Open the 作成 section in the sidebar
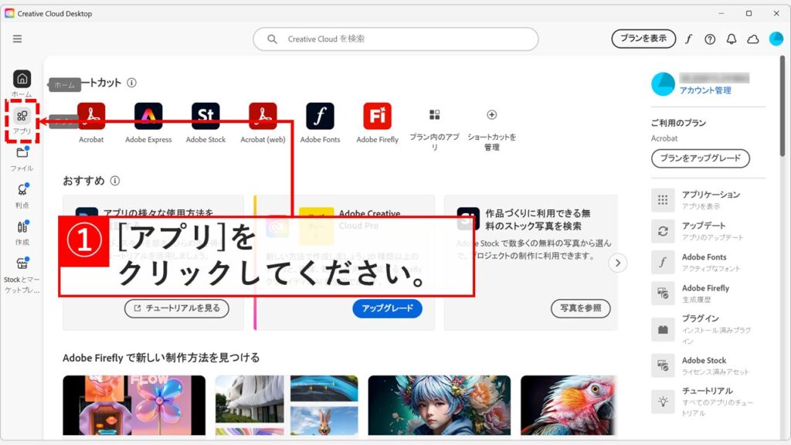The width and height of the screenshot is (791, 445). pyautogui.click(x=22, y=233)
